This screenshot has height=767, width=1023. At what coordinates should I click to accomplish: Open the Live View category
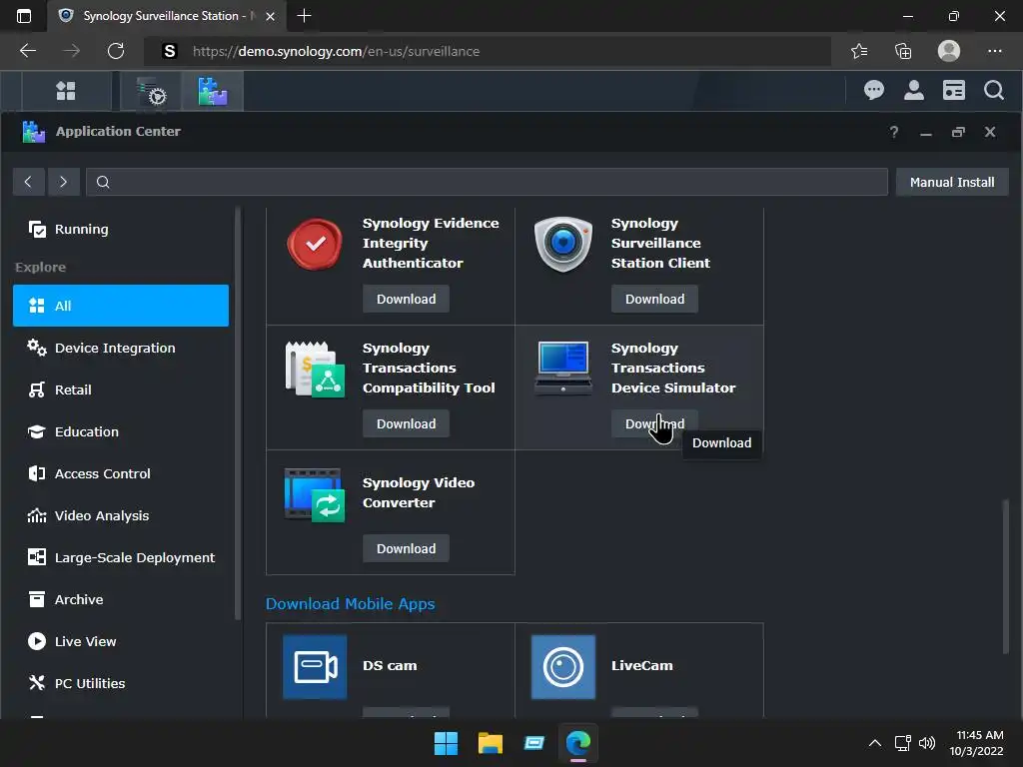point(121,641)
